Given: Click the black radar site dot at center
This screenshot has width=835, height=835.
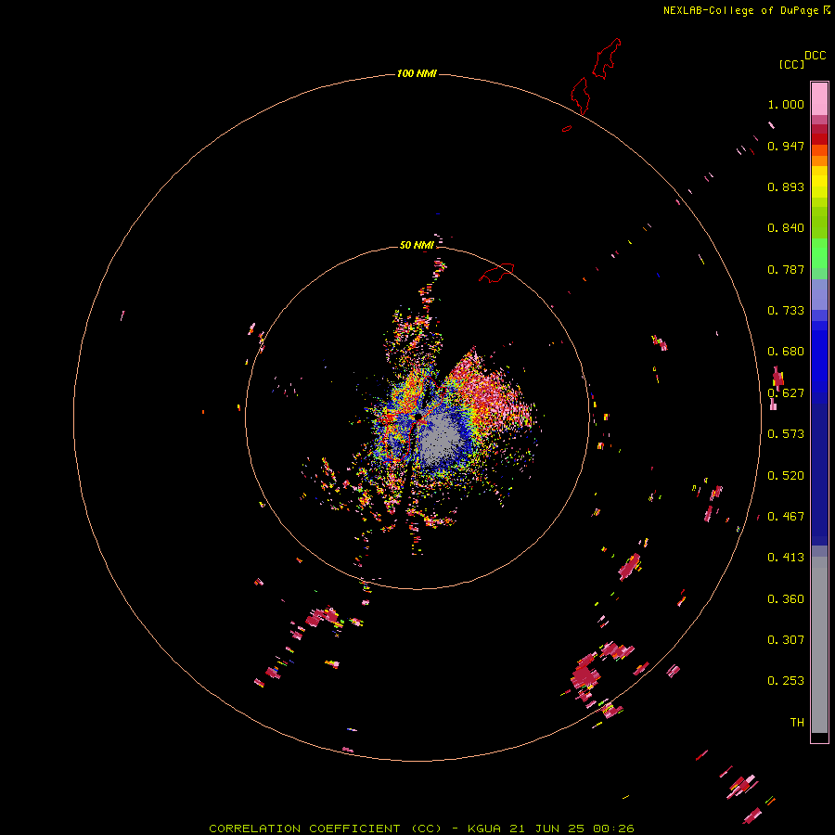Looking at the screenshot, I should click(x=418, y=417).
